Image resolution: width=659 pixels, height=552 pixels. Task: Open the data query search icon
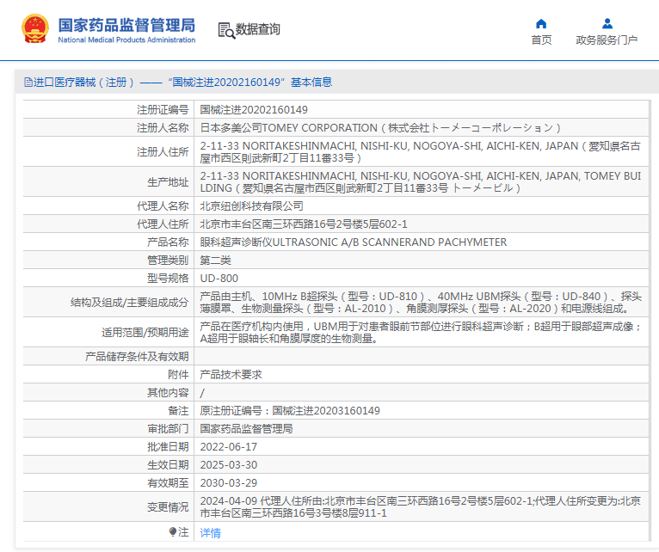tap(226, 30)
